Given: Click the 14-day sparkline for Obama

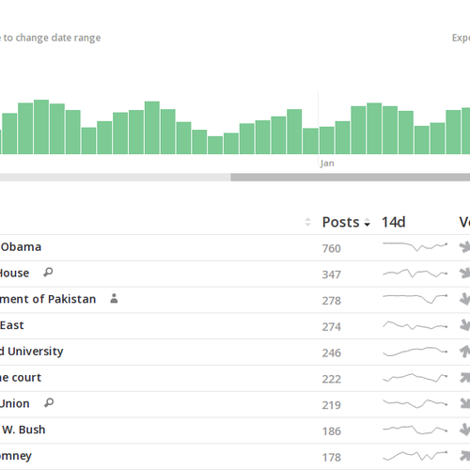Looking at the screenshot, I should pos(415,246).
